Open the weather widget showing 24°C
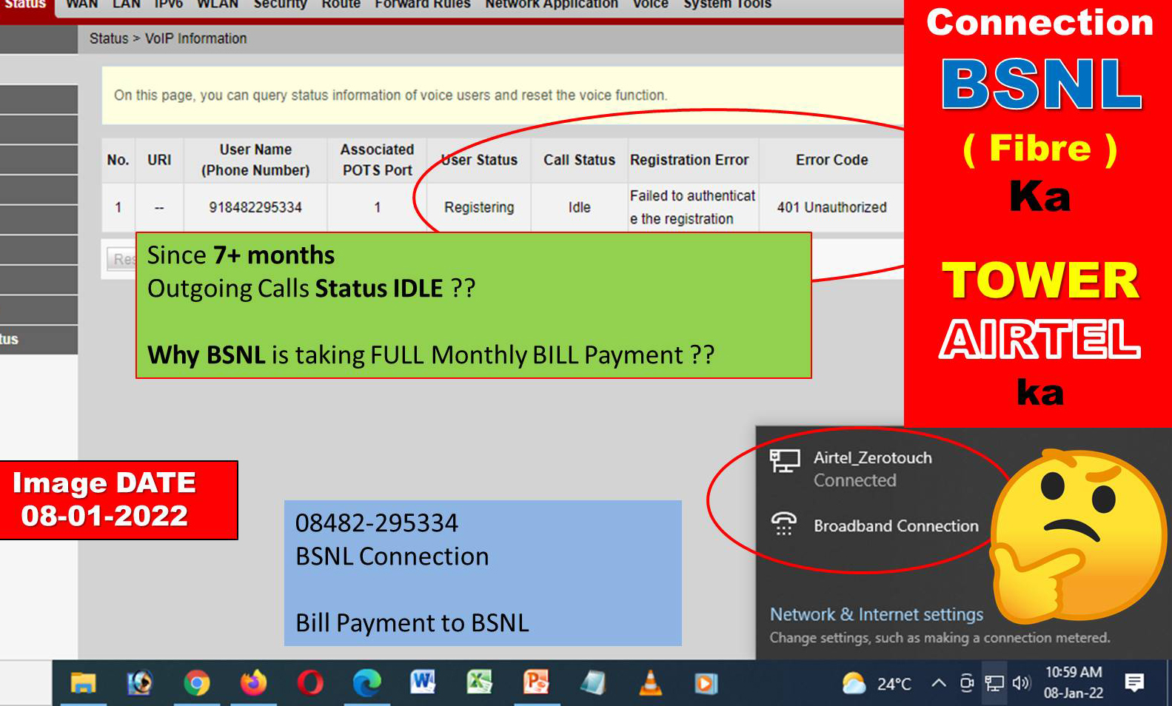Viewport: 1172px width, 706px height. tap(877, 683)
